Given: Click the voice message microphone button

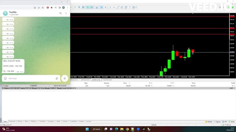Looking at the screenshot, I should click(x=65, y=78).
